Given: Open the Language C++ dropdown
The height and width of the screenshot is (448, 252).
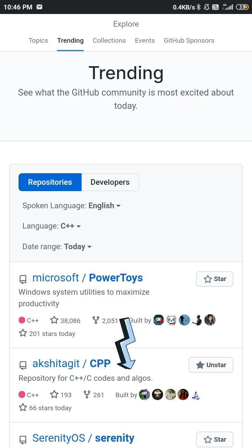Looking at the screenshot, I should coord(51,226).
